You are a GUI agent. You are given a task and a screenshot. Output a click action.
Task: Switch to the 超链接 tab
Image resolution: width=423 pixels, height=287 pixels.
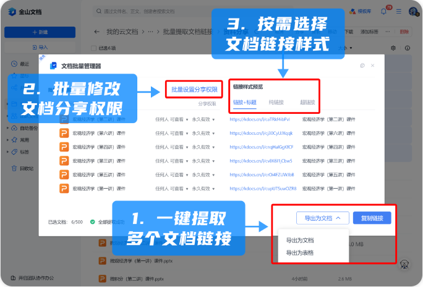tap(307, 103)
